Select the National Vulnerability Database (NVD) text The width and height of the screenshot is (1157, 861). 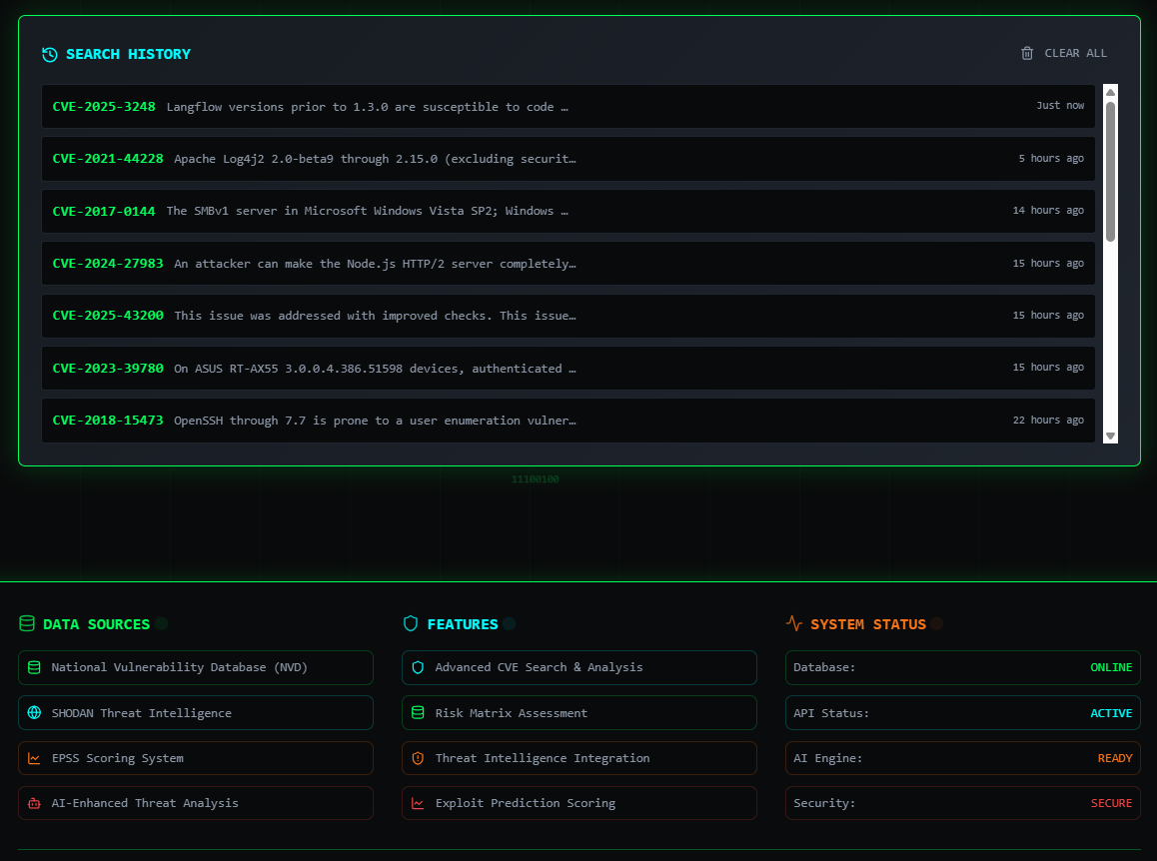pos(179,667)
